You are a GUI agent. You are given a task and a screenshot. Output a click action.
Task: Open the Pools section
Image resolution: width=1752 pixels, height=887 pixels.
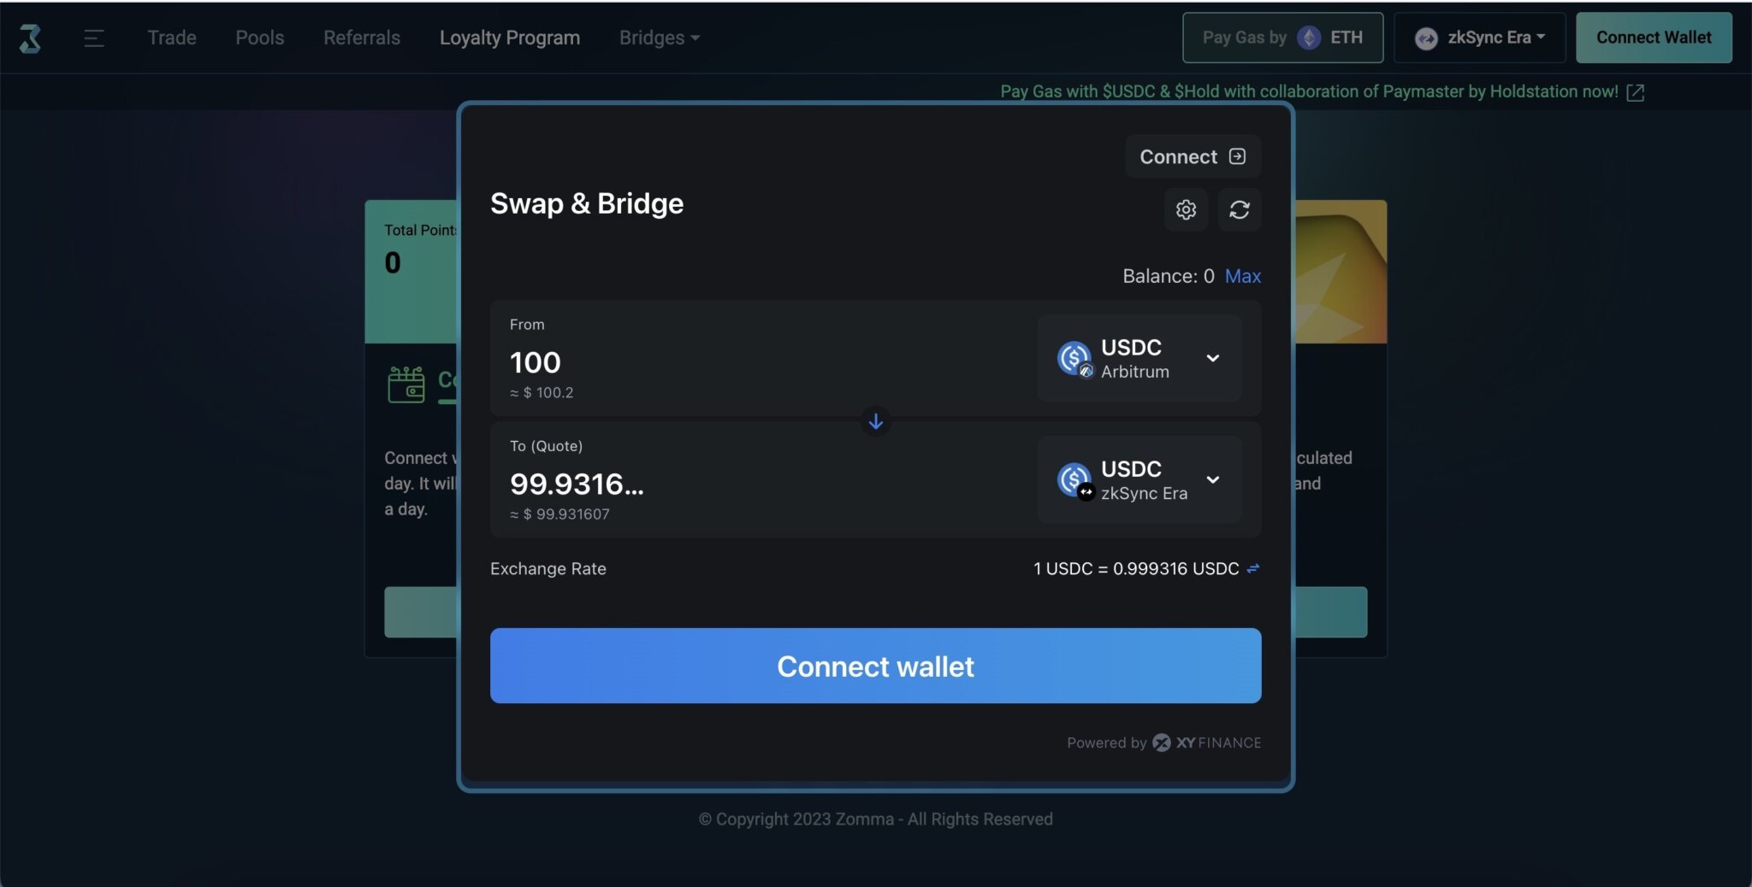tap(259, 38)
